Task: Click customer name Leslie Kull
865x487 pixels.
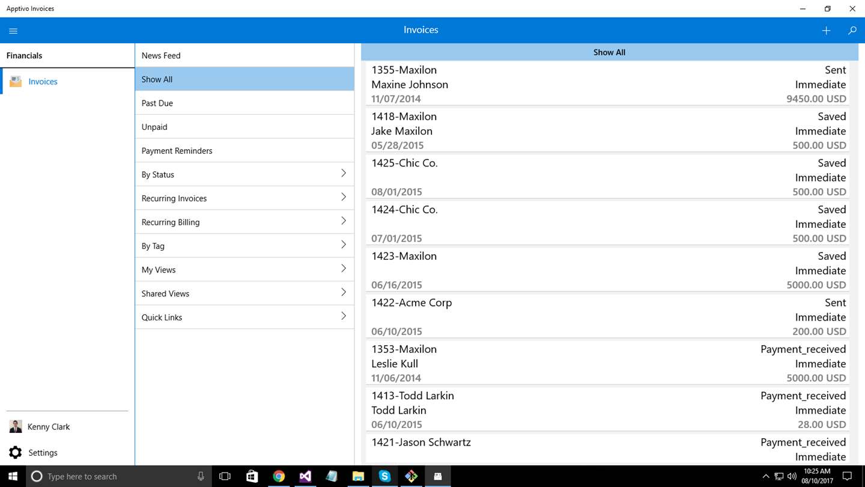Action: [x=395, y=364]
